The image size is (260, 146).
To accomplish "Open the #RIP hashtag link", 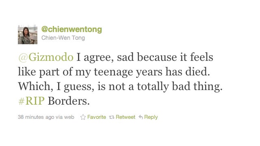I will (31, 101).
